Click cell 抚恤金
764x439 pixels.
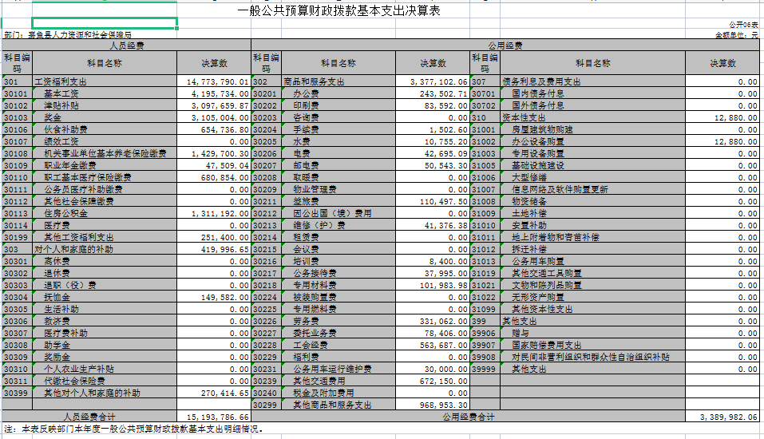105,297
